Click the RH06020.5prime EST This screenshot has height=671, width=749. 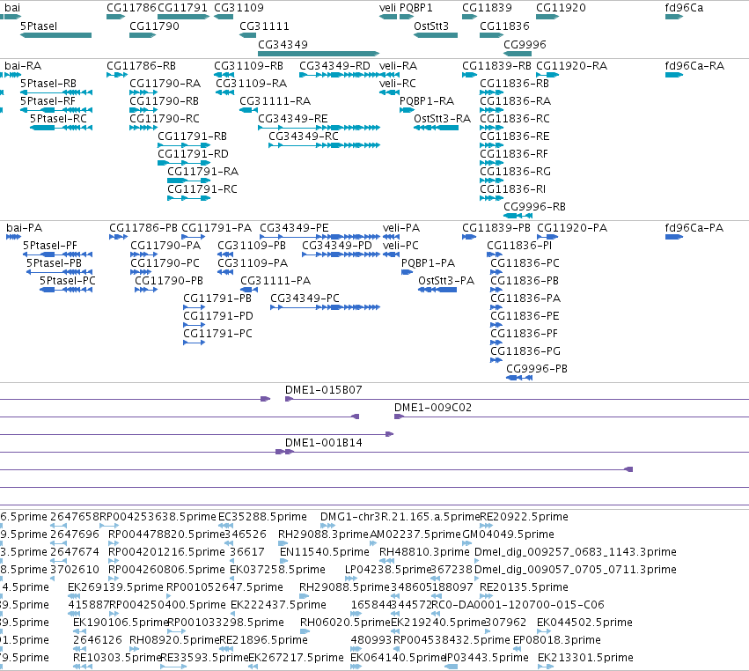[x=305, y=631]
